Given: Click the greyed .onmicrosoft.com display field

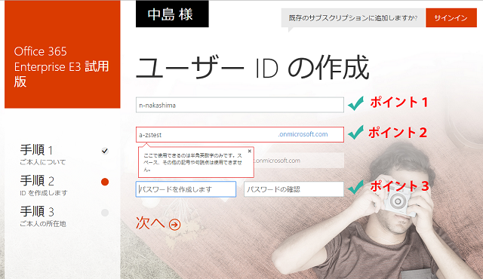Looking at the screenshot, I should point(299,161).
